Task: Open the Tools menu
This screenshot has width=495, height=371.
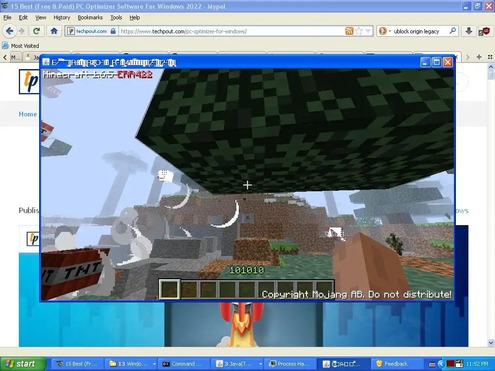Action: [x=116, y=17]
